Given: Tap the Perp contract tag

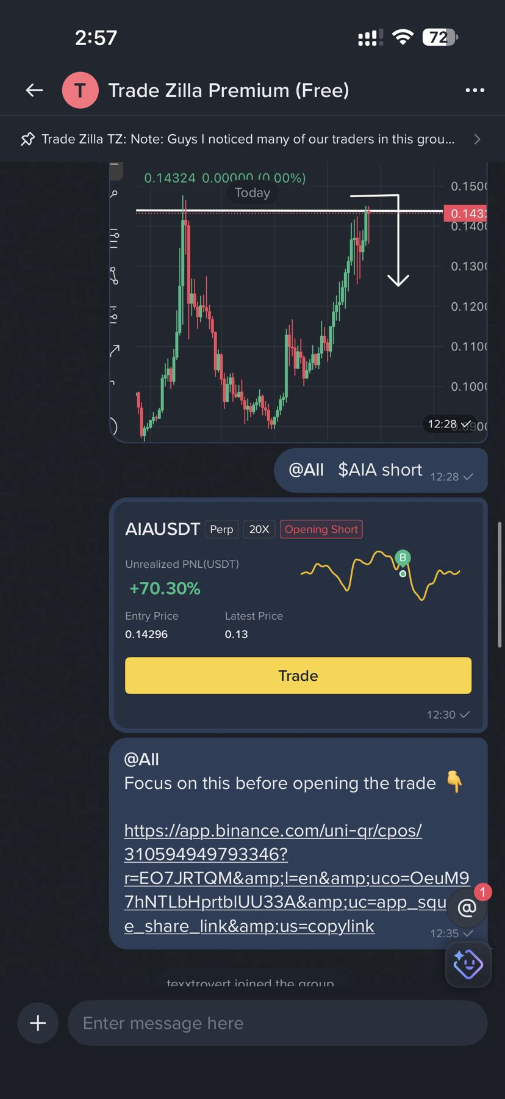Looking at the screenshot, I should tap(221, 529).
